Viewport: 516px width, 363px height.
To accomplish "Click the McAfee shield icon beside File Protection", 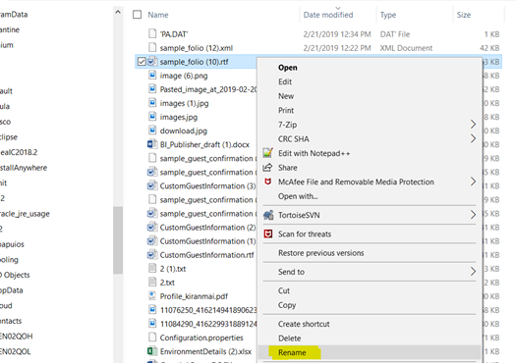I will click(x=268, y=181).
